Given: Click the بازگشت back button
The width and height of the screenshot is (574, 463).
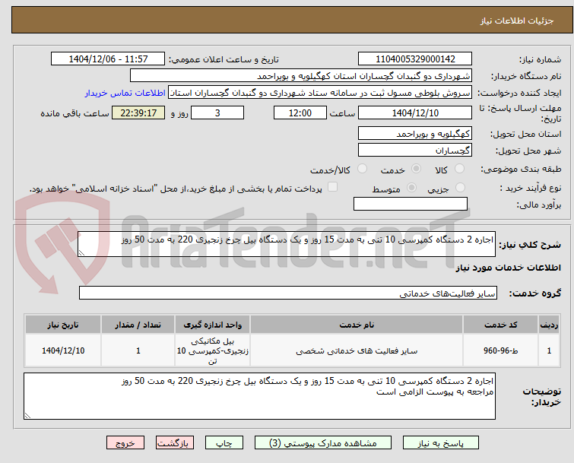Looking at the screenshot, I should tap(175, 443).
